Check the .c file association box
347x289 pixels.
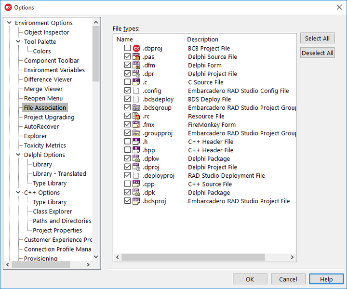pos(127,82)
